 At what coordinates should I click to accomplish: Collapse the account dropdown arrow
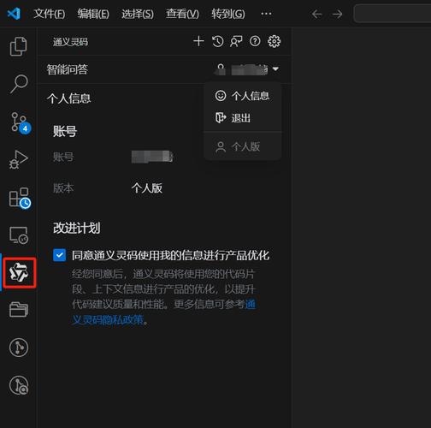pyautogui.click(x=275, y=68)
